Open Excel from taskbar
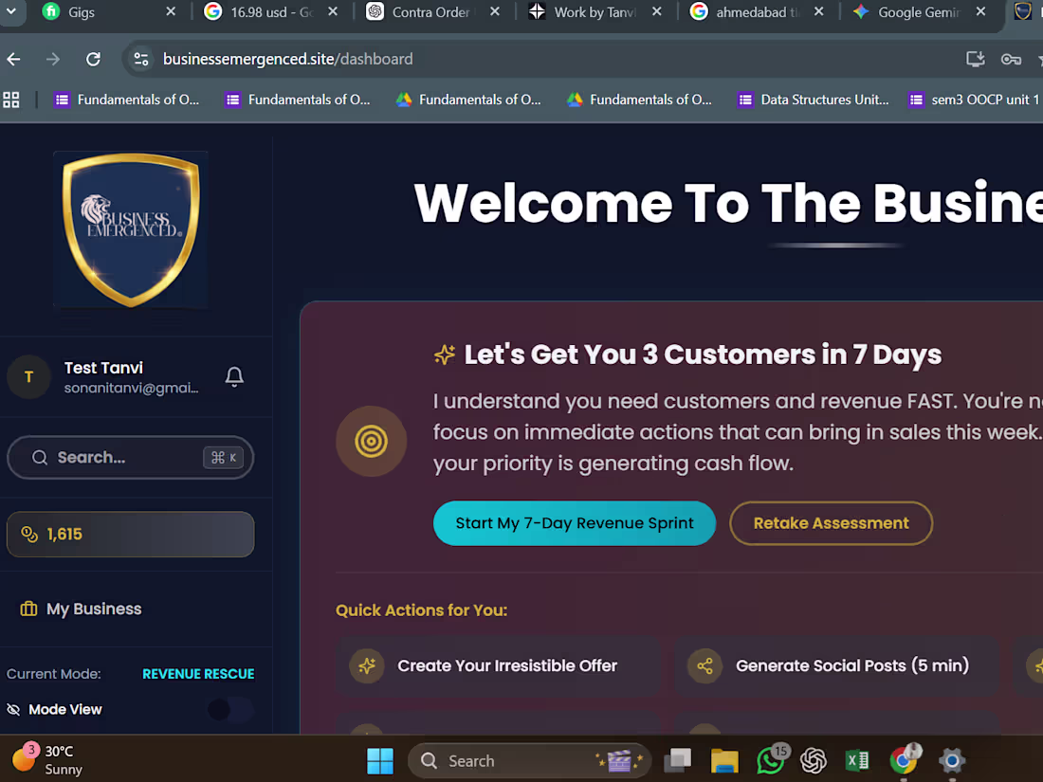This screenshot has width=1043, height=782. point(857,761)
